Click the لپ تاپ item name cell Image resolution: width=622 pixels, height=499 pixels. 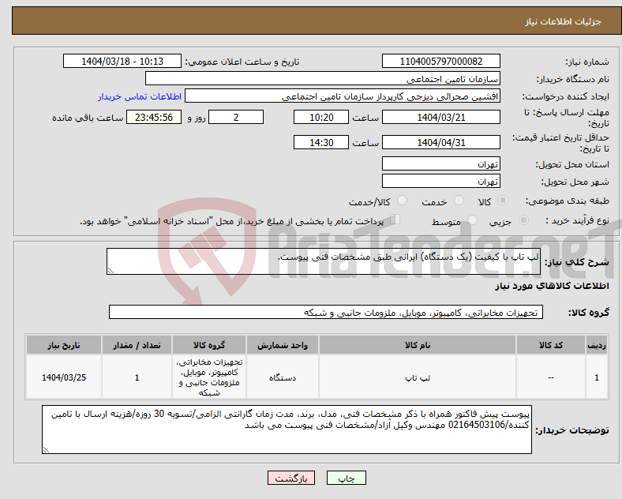(x=418, y=377)
